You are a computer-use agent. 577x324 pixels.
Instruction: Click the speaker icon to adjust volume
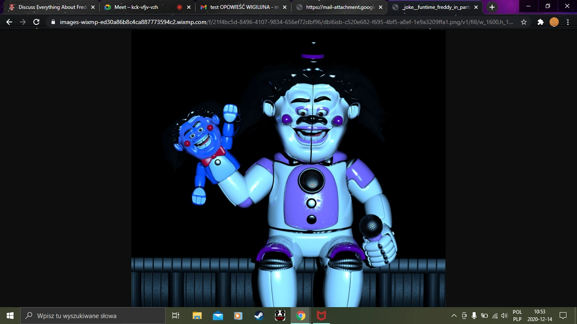click(504, 315)
